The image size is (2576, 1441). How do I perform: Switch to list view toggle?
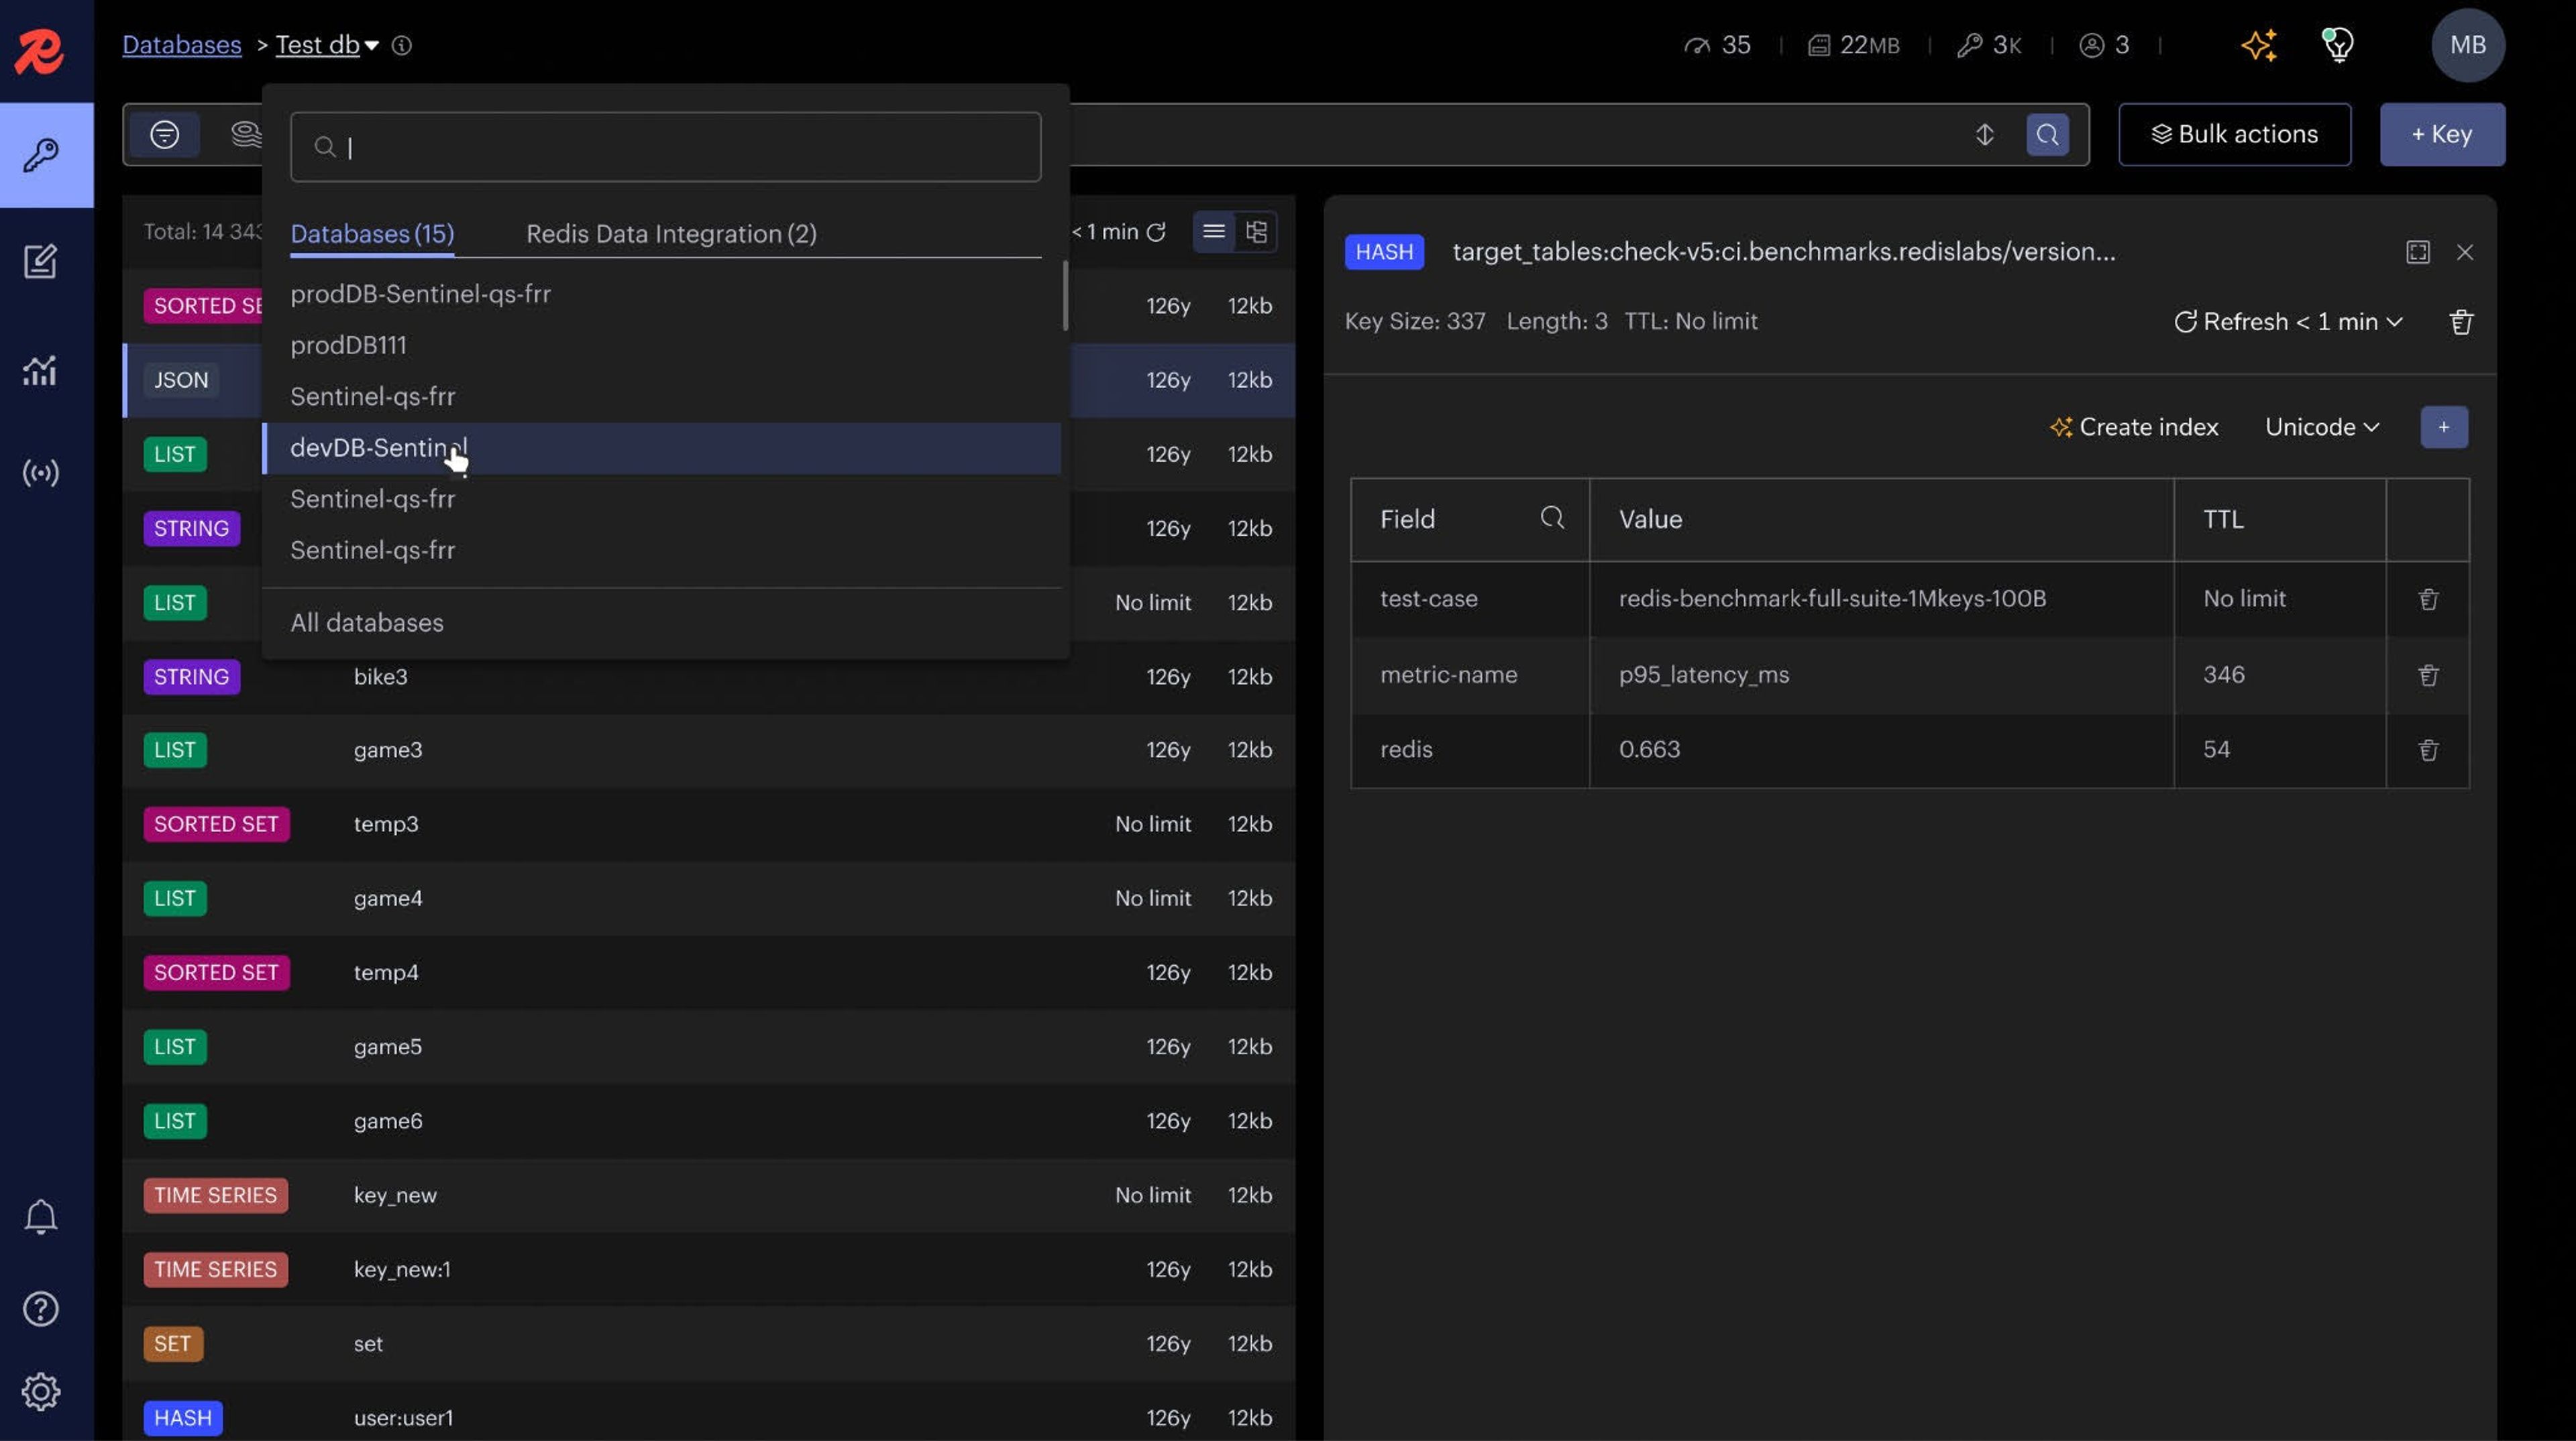tap(1213, 232)
